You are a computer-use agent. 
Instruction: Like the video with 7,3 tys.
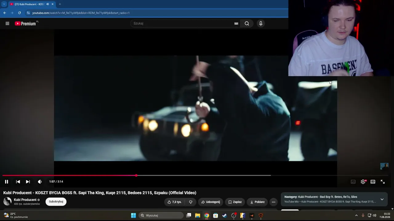click(x=175, y=202)
